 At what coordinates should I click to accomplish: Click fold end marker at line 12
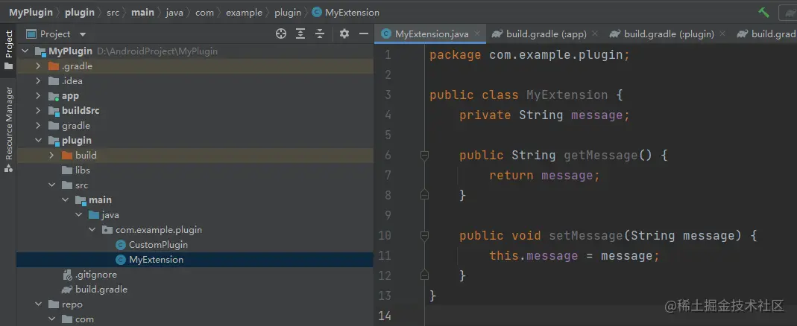424,275
